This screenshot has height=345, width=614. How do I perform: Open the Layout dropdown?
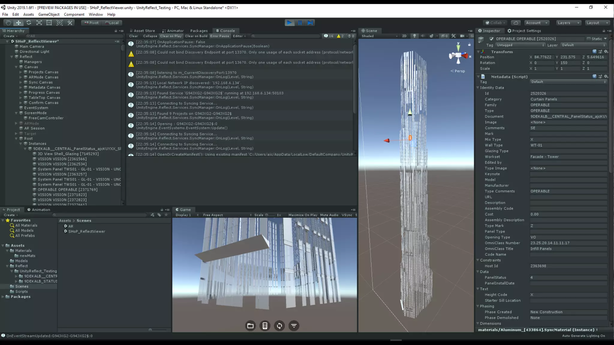597,23
